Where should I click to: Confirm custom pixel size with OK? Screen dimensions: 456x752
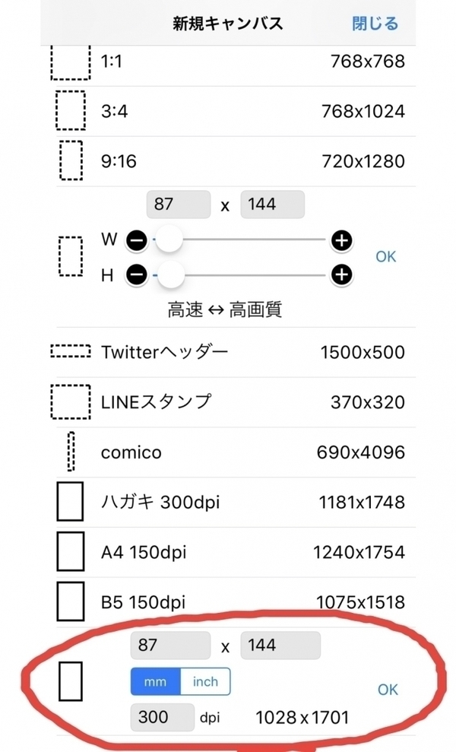pos(386,257)
